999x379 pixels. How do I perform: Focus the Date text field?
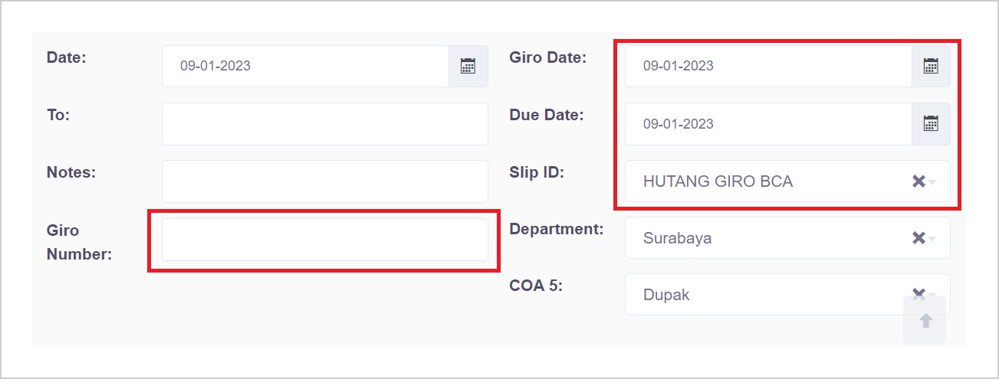tap(305, 66)
